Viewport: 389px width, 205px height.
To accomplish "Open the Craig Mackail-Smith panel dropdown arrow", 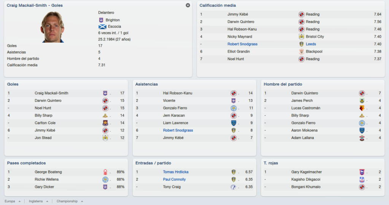I will 188,5.
